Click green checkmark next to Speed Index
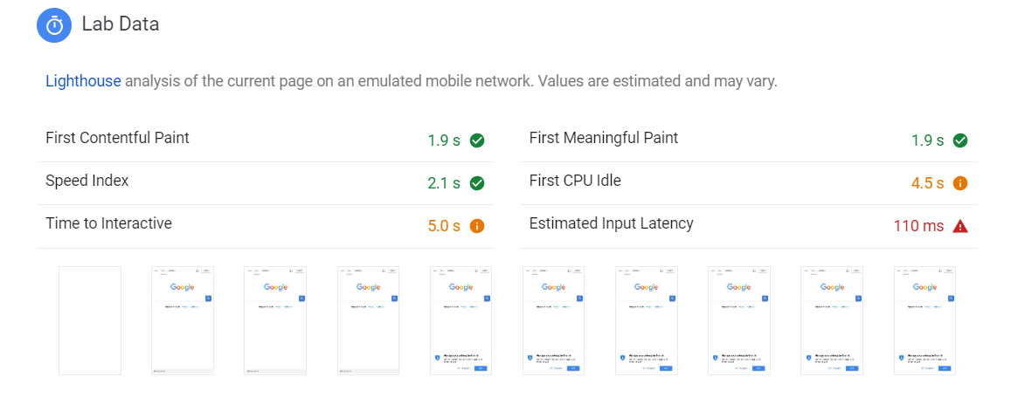The width and height of the screenshot is (1018, 411). coord(477,183)
